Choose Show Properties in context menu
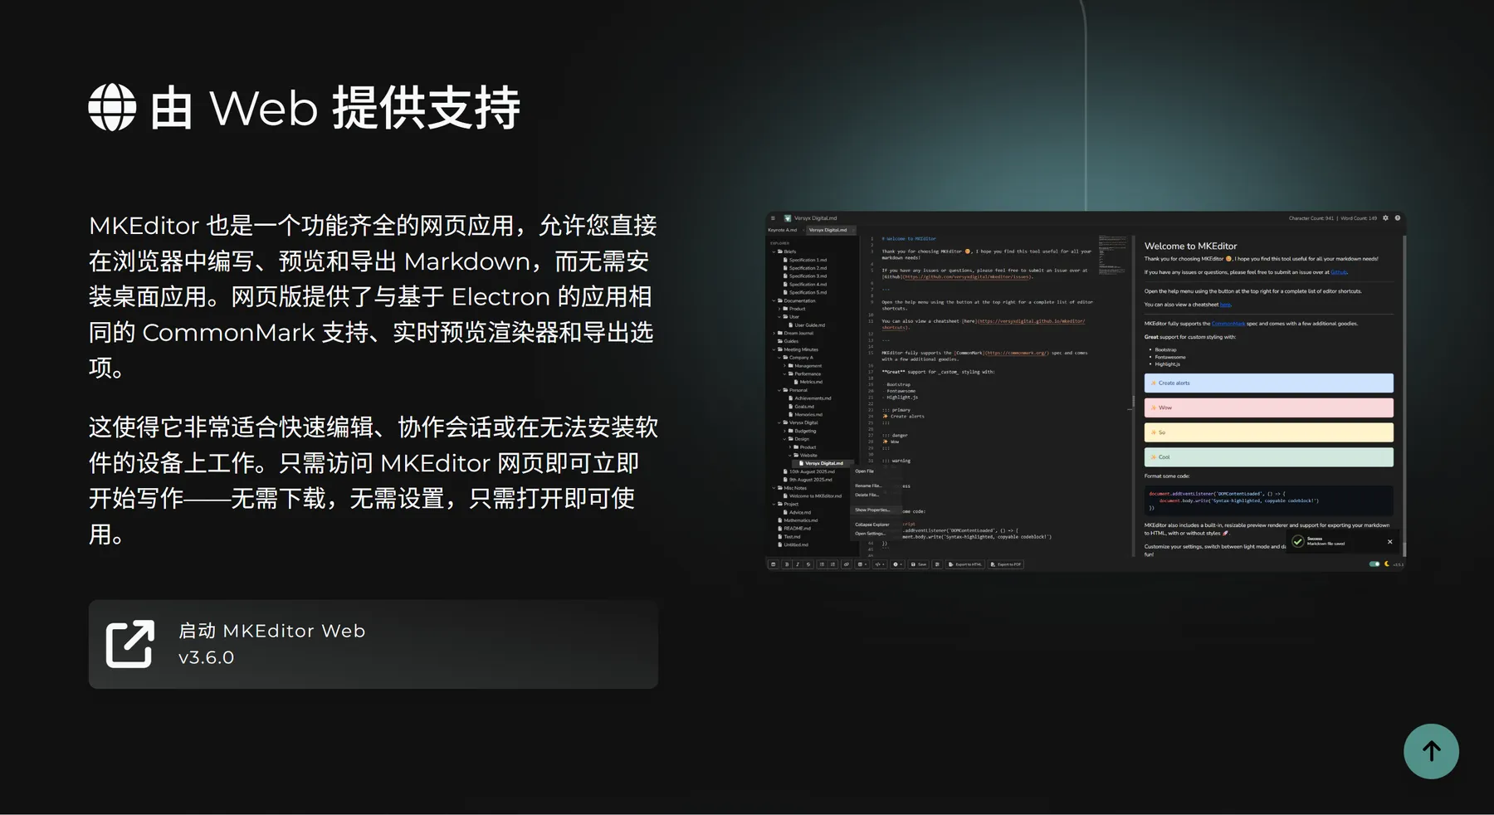The width and height of the screenshot is (1494, 815). tap(871, 510)
